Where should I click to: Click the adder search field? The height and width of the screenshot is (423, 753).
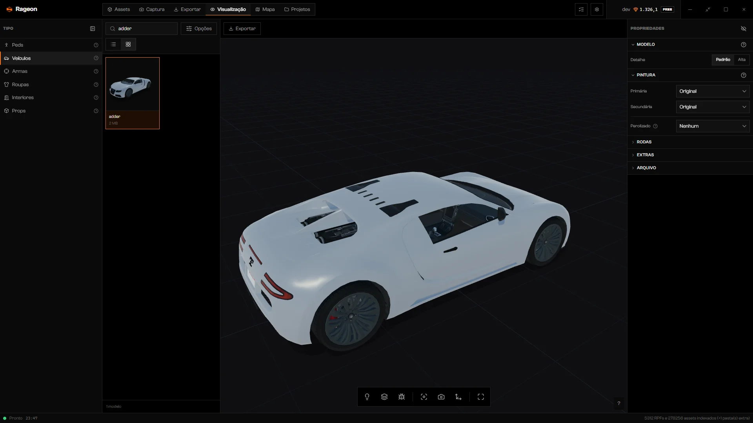pos(142,29)
